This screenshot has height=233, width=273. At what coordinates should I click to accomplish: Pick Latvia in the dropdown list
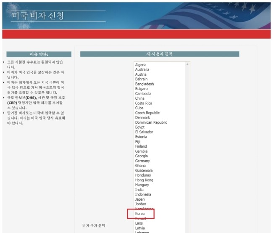coord(140,228)
